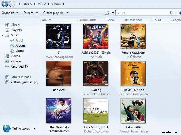The image size is (181, 135).
Task: Click the artist name Anirudh under Aakko
Action: click(96, 57)
